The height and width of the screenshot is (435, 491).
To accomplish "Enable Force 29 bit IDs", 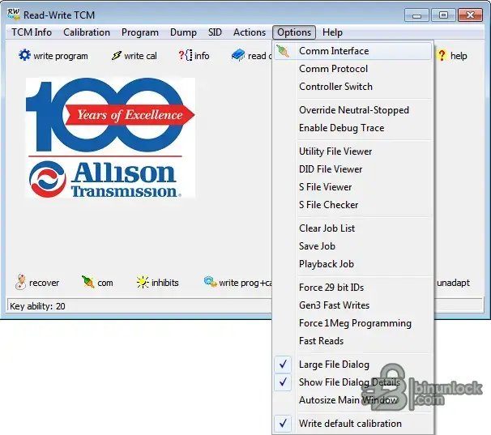I will pos(354,288).
